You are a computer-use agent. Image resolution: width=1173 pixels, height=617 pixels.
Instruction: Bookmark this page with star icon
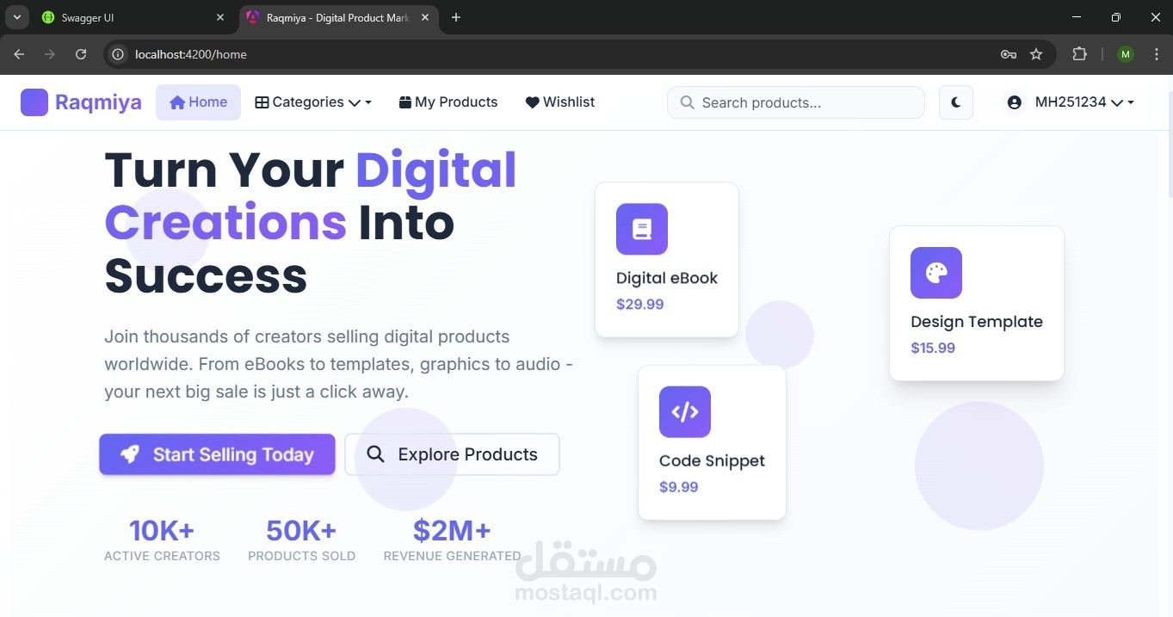point(1036,54)
